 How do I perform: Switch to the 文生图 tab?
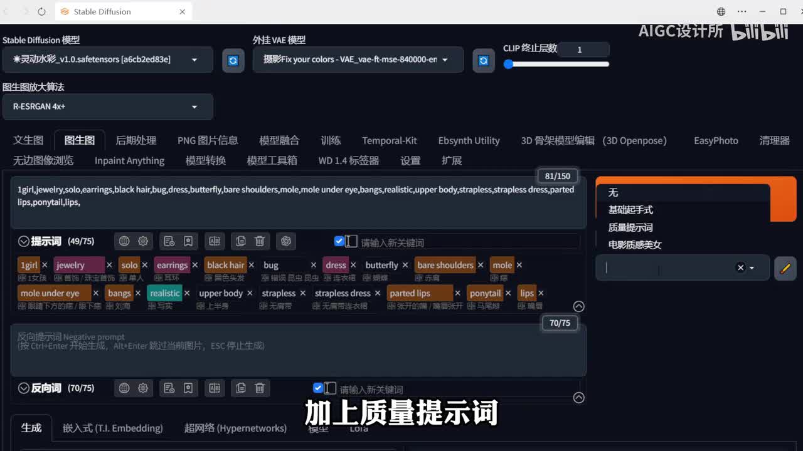[x=28, y=140]
